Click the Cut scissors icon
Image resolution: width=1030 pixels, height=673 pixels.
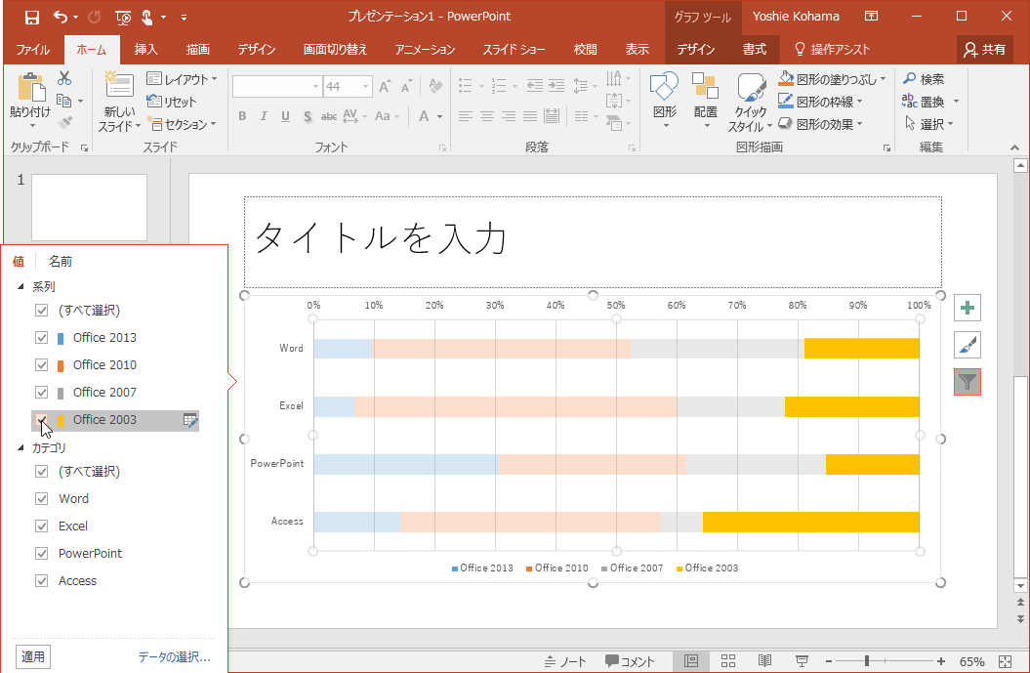[x=64, y=78]
